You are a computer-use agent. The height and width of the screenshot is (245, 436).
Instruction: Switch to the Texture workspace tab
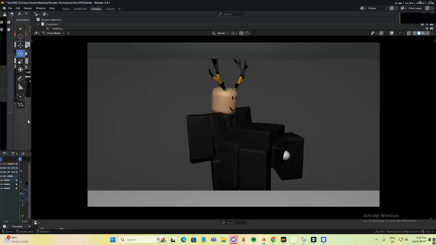[x=110, y=9]
